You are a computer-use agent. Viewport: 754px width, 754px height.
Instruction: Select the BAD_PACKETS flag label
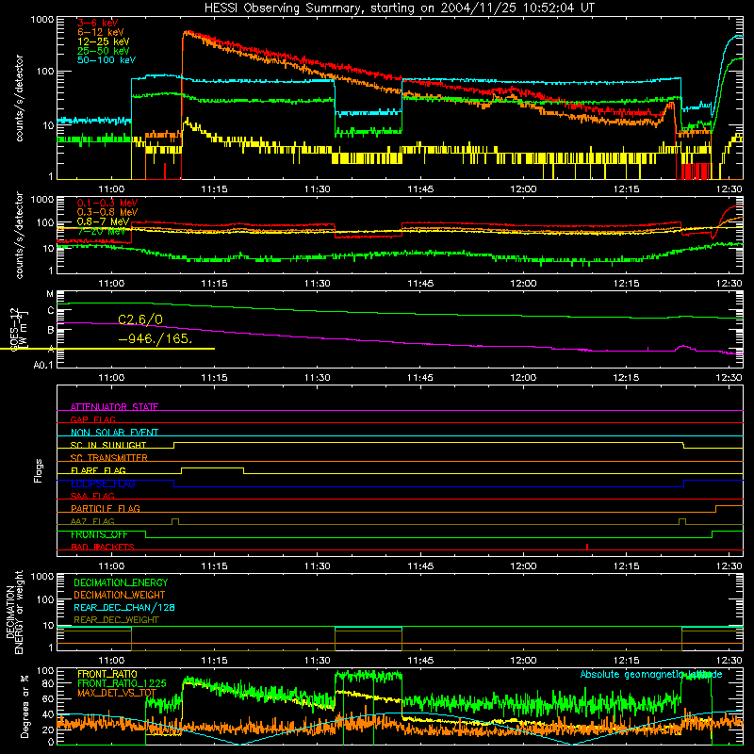103,547
